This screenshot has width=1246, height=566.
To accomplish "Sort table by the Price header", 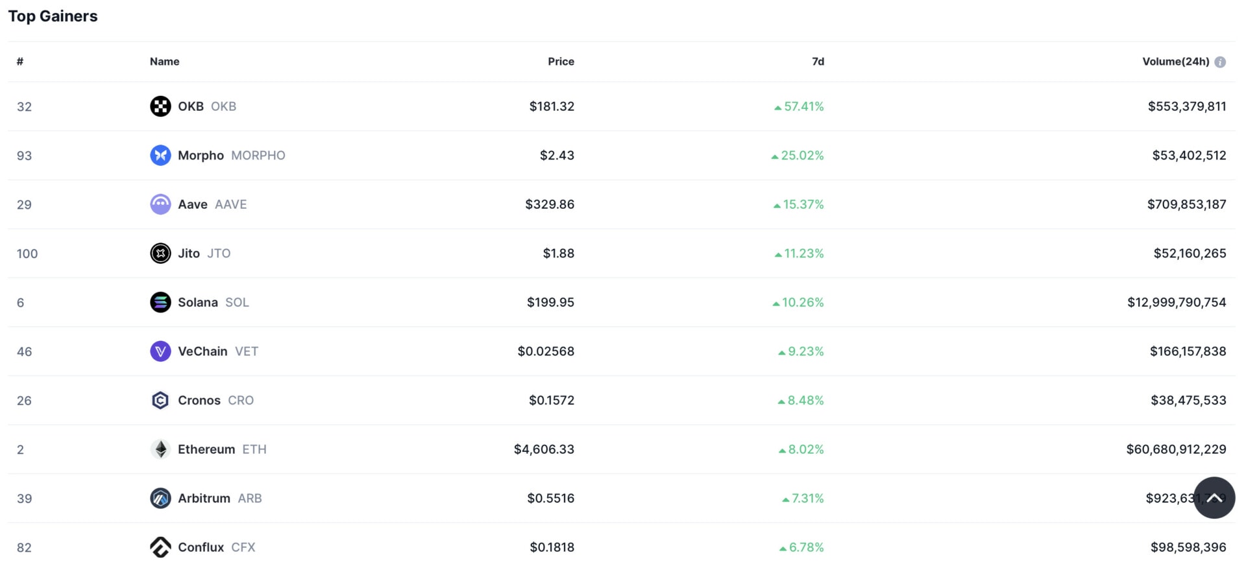I will click(561, 62).
